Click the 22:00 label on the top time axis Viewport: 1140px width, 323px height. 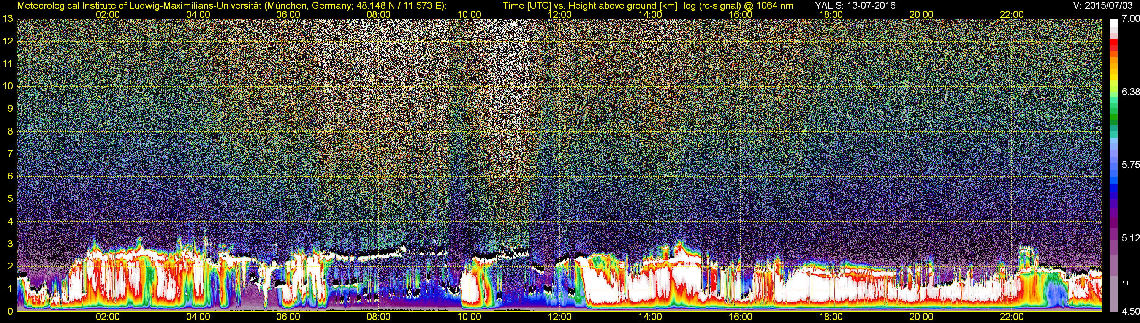tap(1012, 14)
